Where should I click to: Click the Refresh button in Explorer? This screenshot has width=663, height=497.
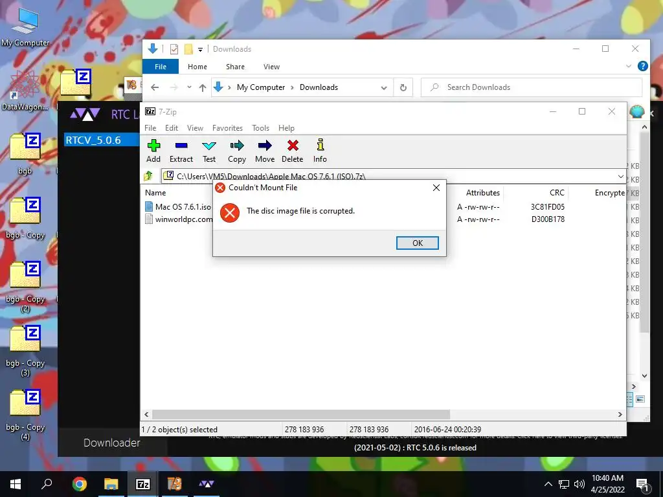click(x=403, y=87)
